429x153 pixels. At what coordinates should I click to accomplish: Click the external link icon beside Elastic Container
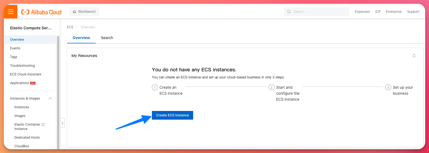point(43,125)
